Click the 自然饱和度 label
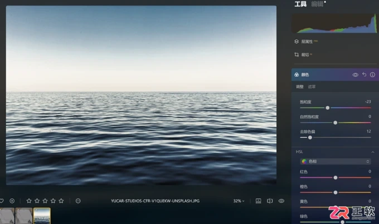This screenshot has width=379, height=224. coord(309,117)
